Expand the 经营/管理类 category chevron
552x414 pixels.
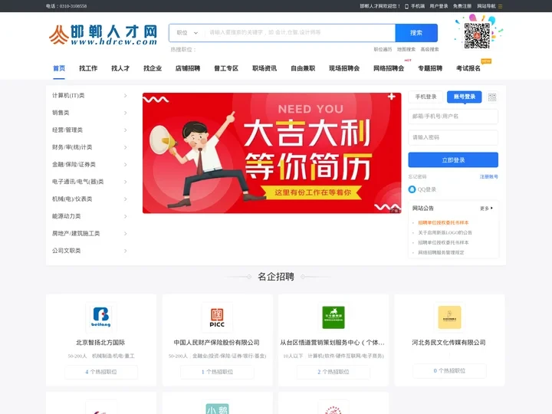125,130
